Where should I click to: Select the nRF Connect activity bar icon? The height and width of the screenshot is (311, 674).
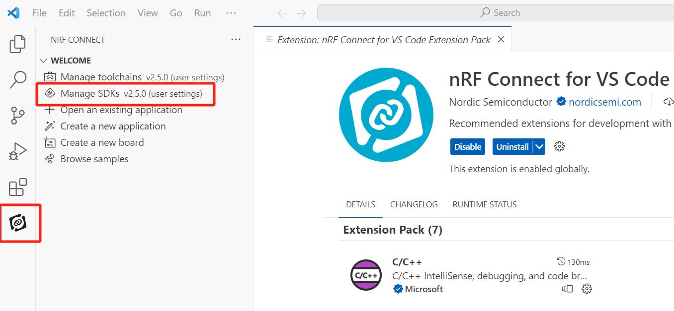(x=18, y=223)
